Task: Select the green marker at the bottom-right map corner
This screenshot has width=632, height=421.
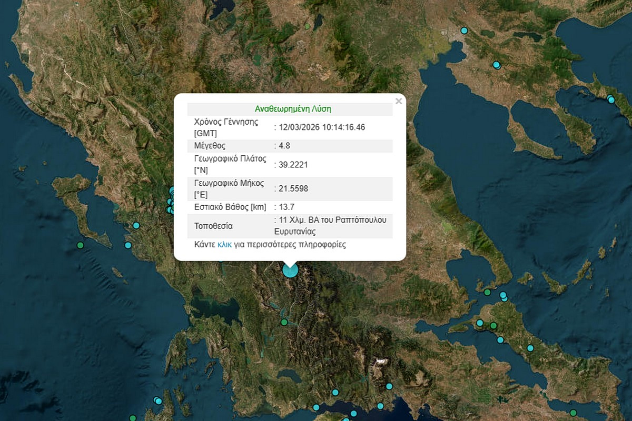Action: 573,413
